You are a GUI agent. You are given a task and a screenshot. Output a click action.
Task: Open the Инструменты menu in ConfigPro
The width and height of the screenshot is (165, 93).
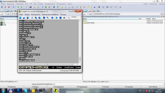(x=36, y=14)
